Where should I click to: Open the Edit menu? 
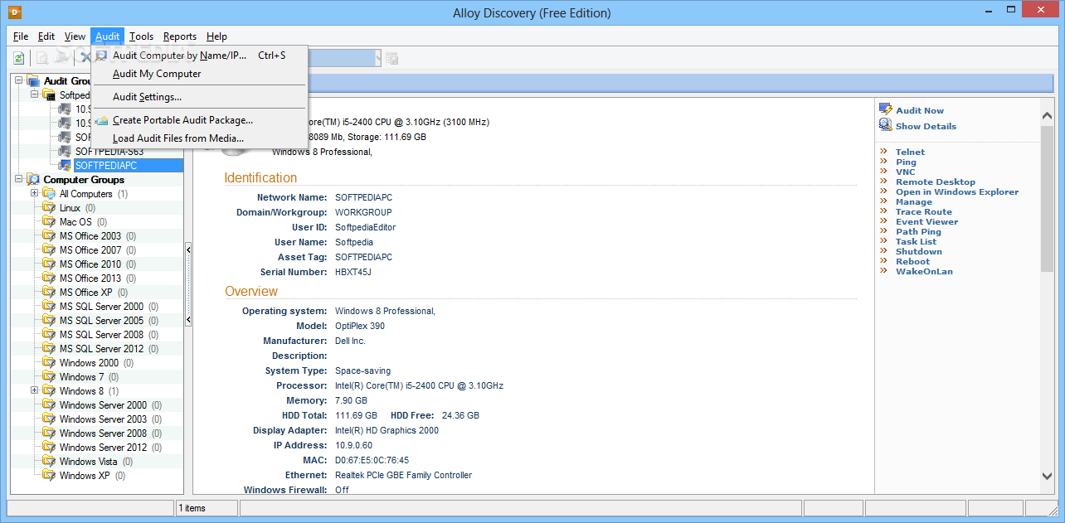pos(46,36)
